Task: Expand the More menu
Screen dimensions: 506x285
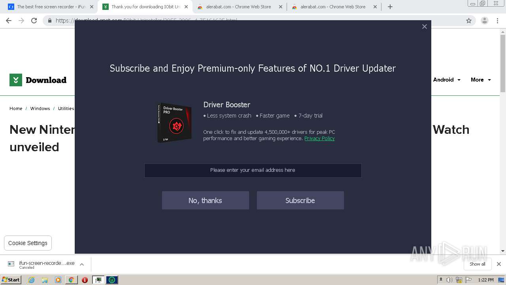Action: pyautogui.click(x=481, y=80)
